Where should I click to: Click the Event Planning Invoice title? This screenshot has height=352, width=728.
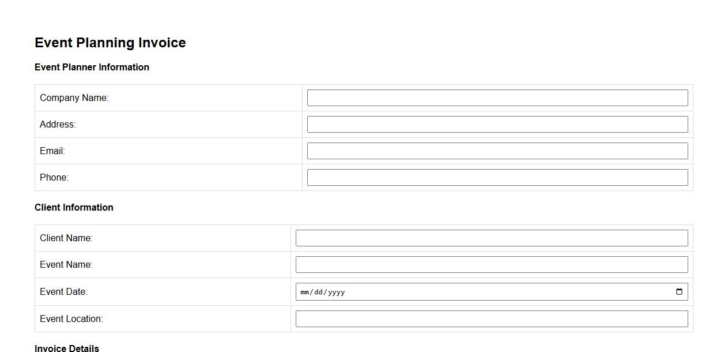click(110, 43)
